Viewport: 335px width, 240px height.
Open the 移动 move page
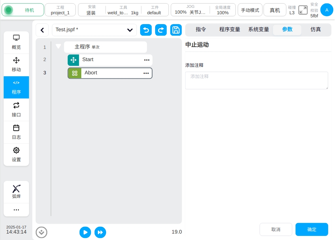click(x=16, y=64)
